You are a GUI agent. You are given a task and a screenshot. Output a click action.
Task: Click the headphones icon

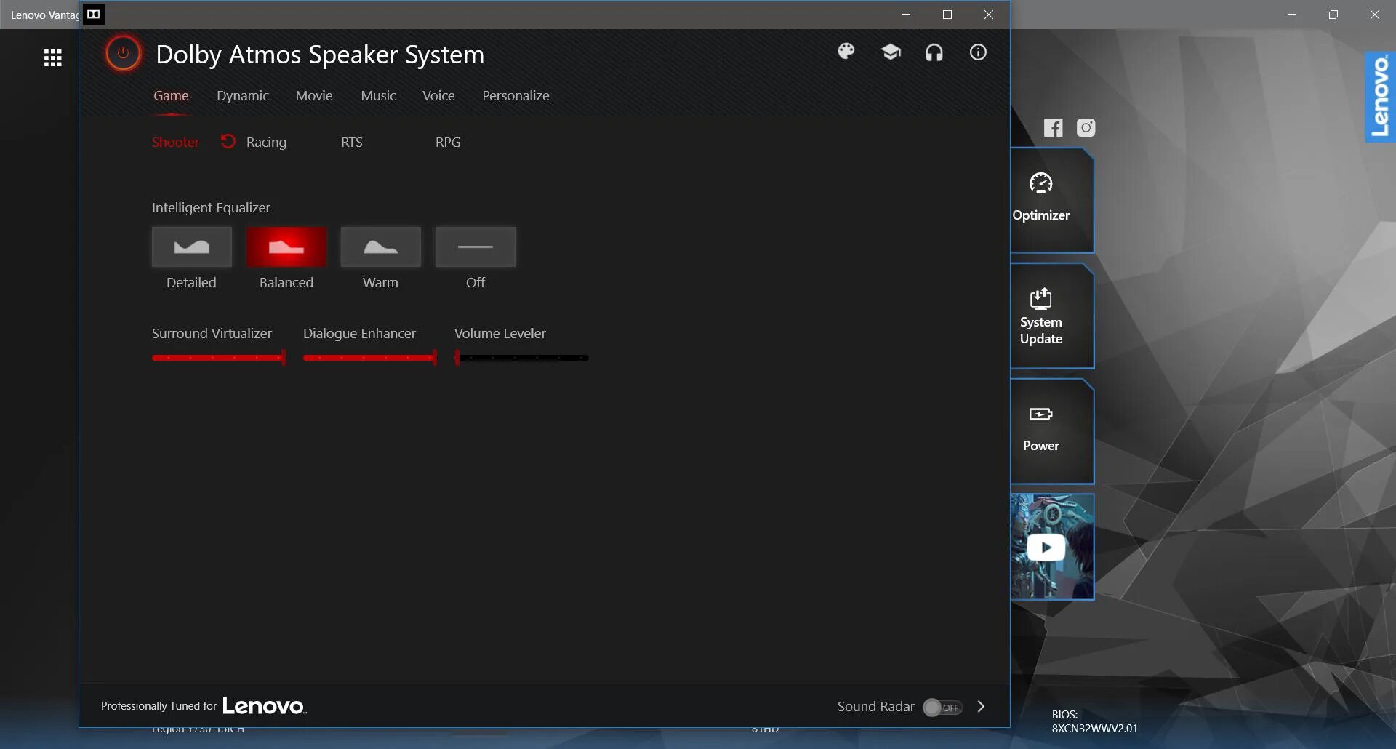click(934, 52)
